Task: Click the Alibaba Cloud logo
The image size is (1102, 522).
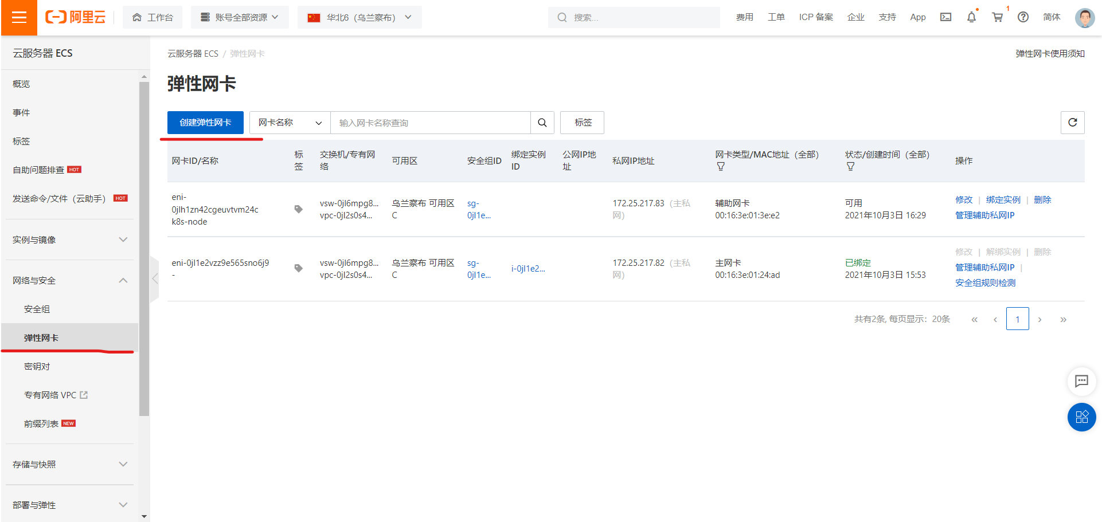Action: coord(76,17)
